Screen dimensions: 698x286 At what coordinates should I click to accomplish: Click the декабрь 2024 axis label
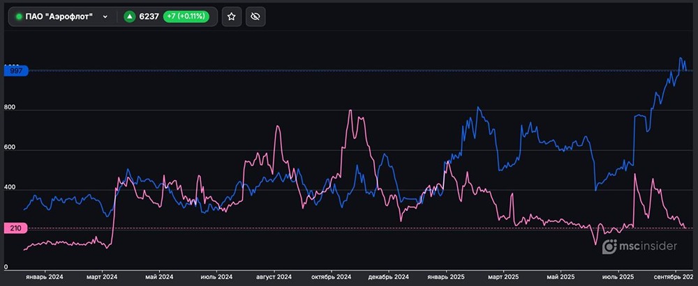(387, 277)
